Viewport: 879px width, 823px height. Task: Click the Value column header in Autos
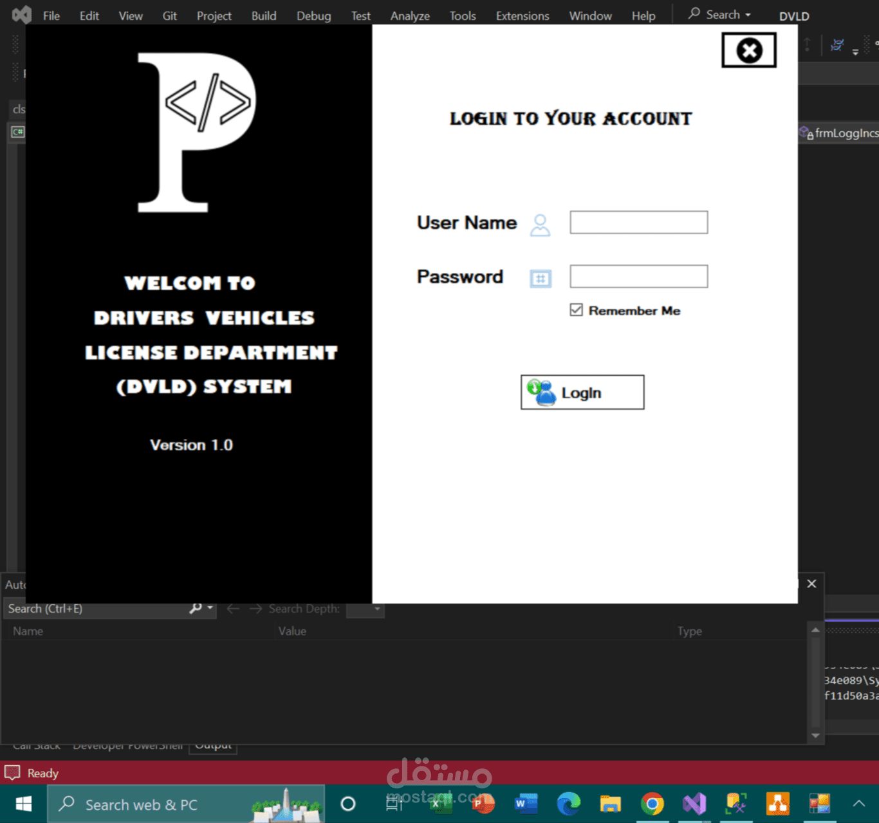point(292,631)
